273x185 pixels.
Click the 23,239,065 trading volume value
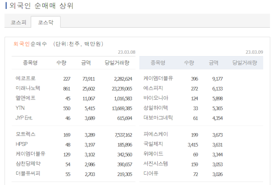click(x=122, y=89)
